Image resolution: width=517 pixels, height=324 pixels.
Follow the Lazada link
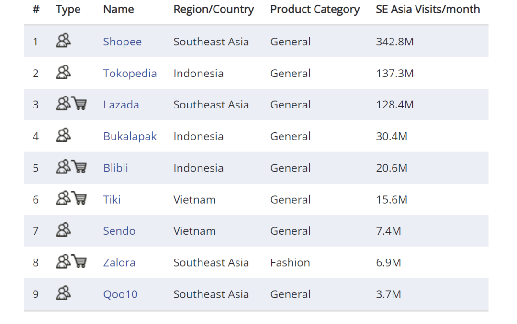(x=121, y=105)
